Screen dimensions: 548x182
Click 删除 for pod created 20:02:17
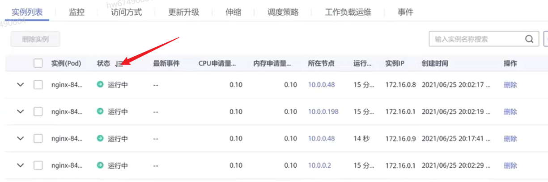(x=510, y=85)
